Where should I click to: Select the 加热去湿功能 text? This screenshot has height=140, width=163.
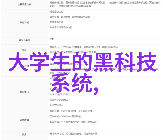(x=56, y=22)
